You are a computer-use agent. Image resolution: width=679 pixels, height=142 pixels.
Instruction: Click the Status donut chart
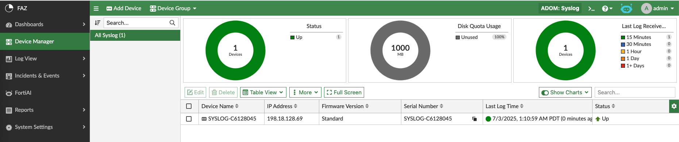tap(235, 50)
